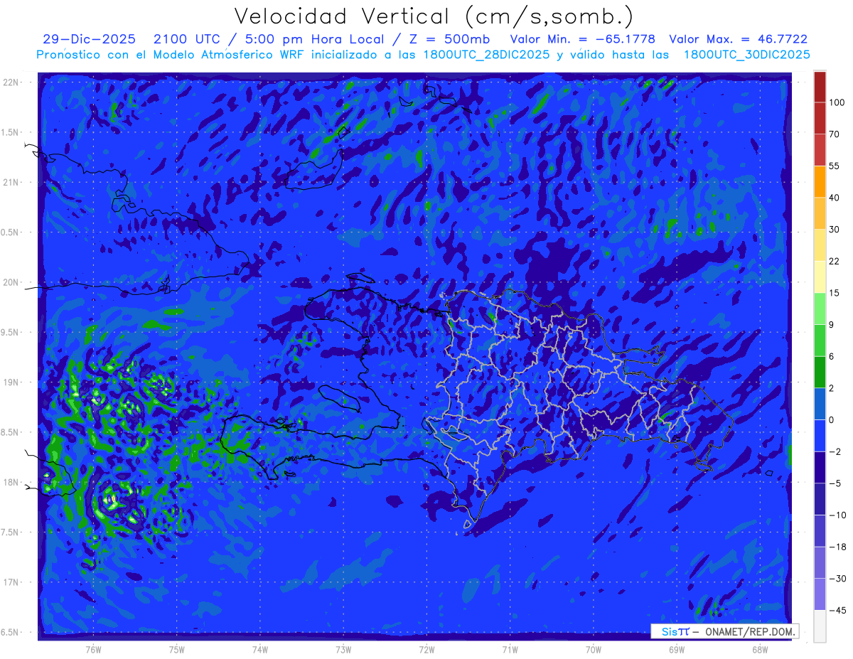This screenshot has width=853, height=659.
Task: Select the blue swatch between 0 and 2
Action: click(820, 403)
